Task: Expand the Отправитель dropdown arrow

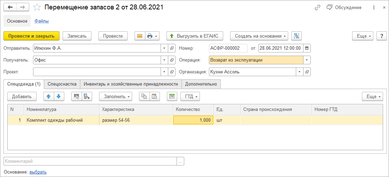Action: (x=164, y=48)
